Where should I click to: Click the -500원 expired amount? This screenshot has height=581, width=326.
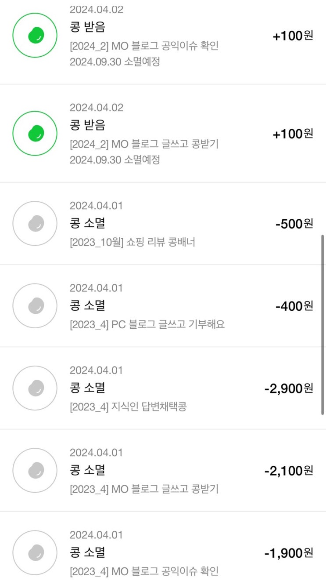(x=294, y=224)
